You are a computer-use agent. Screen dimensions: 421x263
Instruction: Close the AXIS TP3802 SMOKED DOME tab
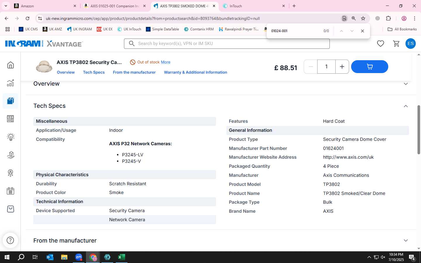(214, 6)
